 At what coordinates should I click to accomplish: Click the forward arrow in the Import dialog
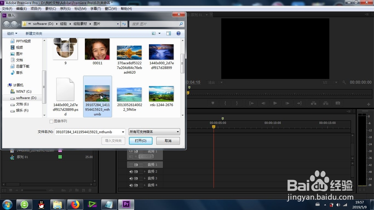click(14, 24)
